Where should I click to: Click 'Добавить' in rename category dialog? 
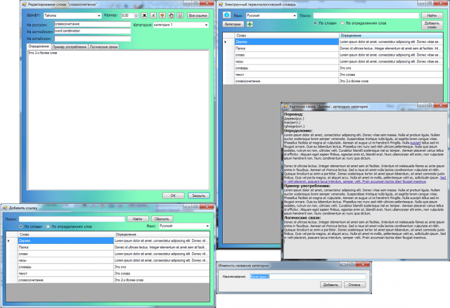330,285
